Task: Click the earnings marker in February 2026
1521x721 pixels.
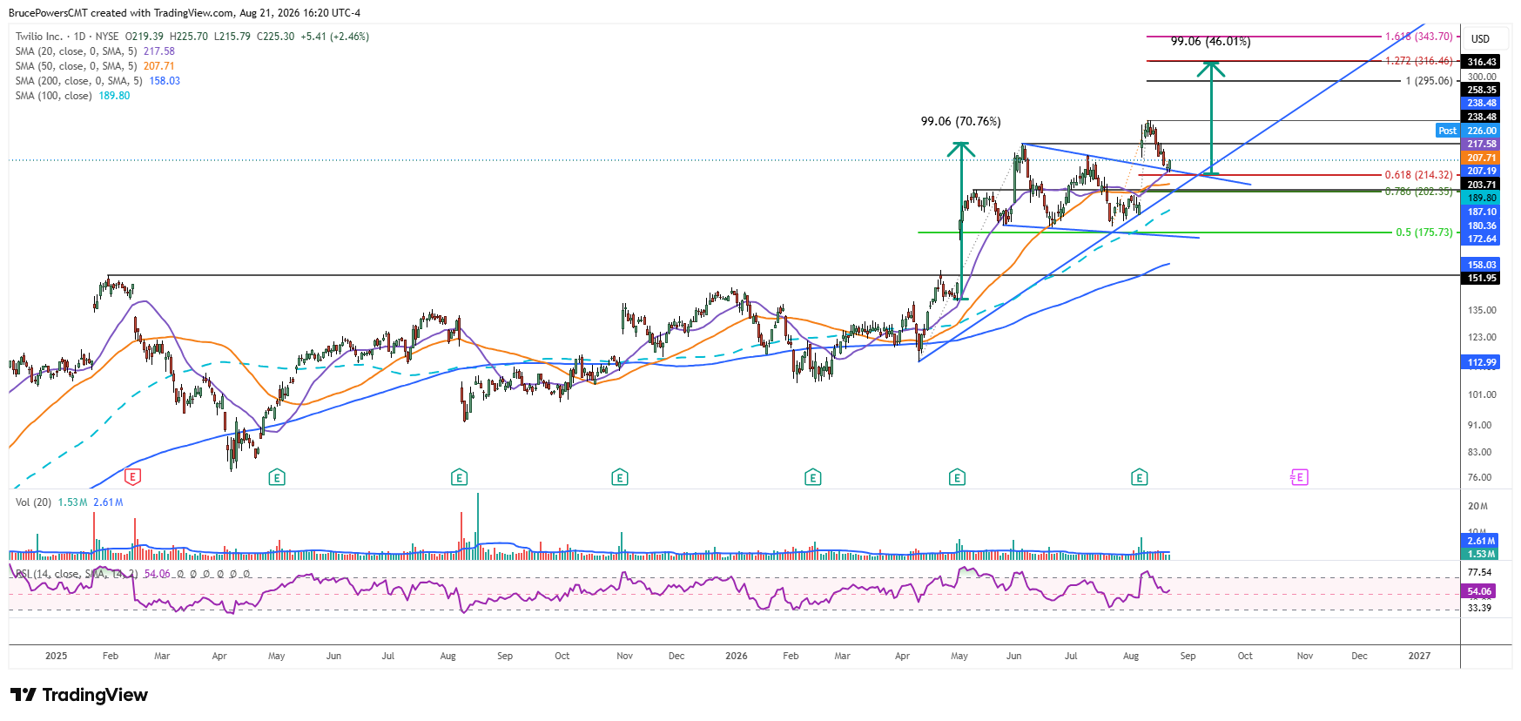Action: [x=812, y=476]
